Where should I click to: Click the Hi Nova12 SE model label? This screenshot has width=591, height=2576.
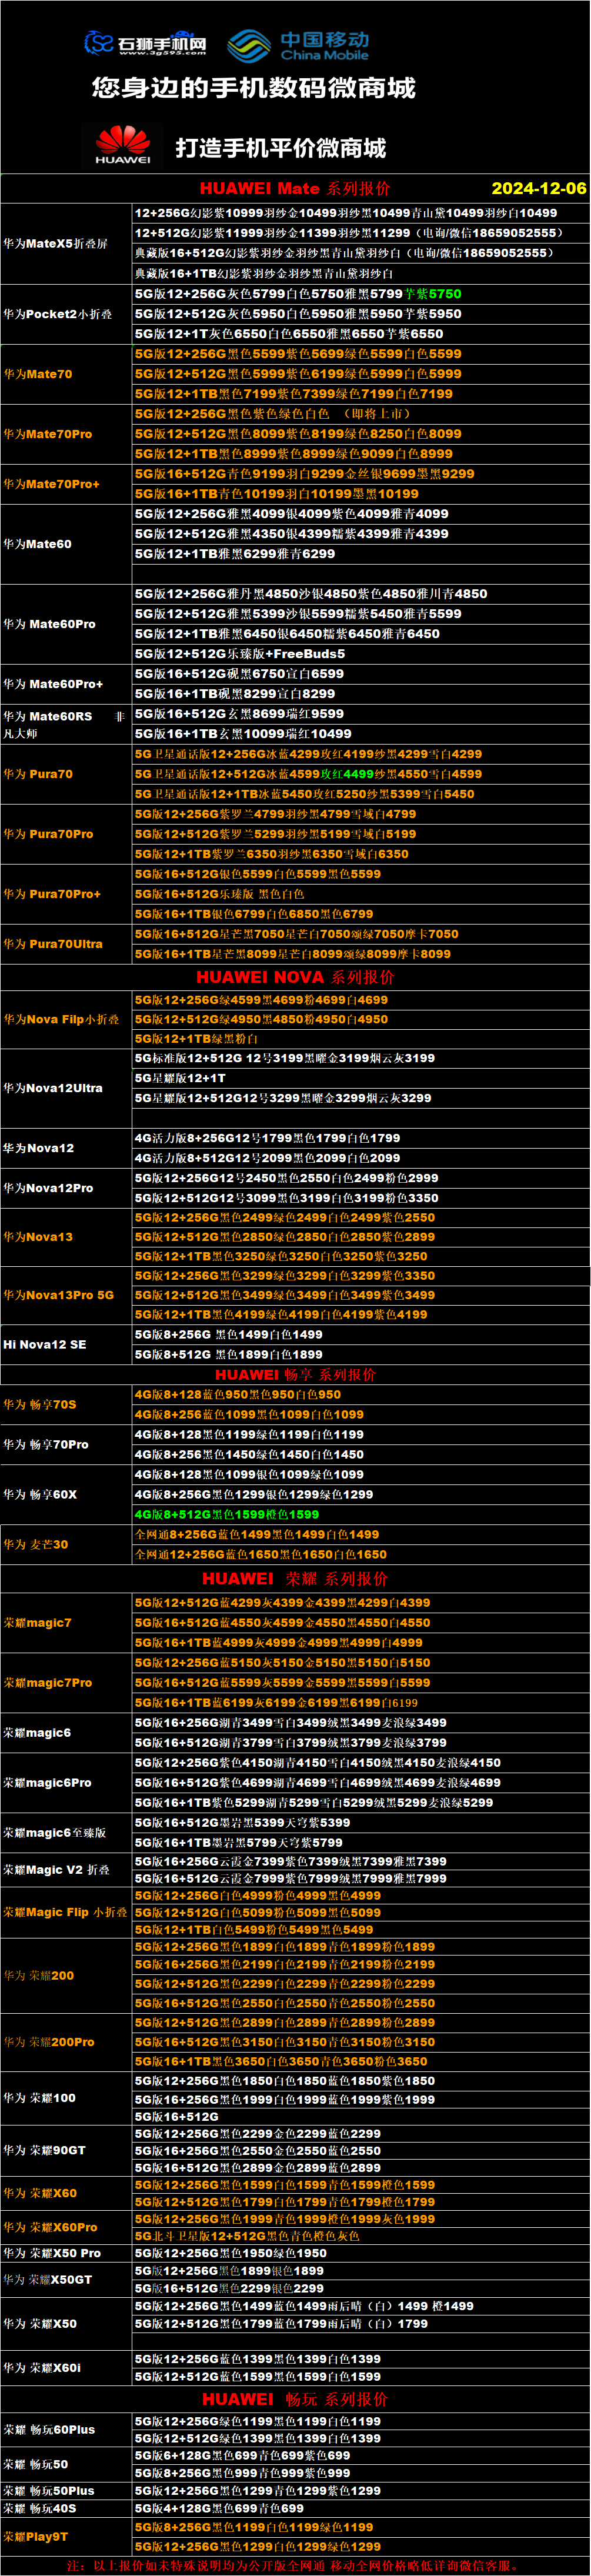45,1345
